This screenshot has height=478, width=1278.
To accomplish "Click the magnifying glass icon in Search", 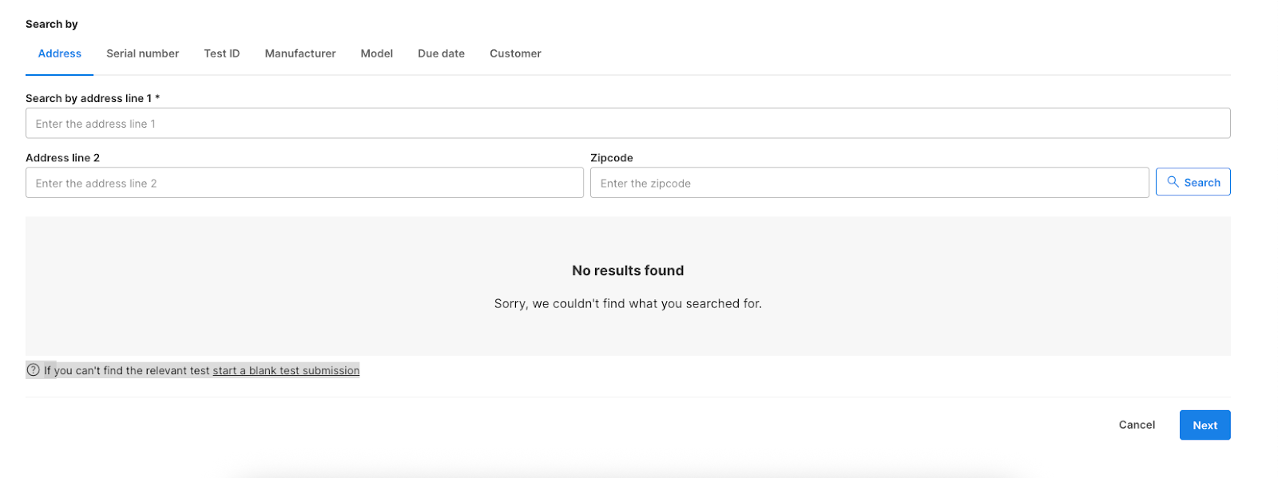I will click(x=1173, y=182).
